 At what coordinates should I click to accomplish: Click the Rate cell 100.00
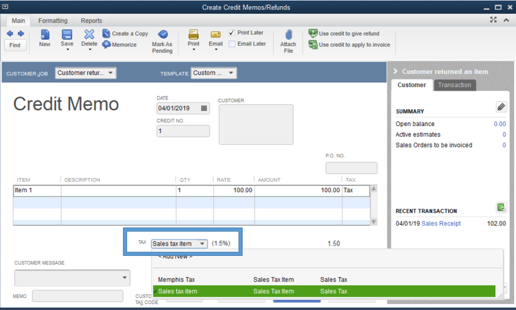233,190
